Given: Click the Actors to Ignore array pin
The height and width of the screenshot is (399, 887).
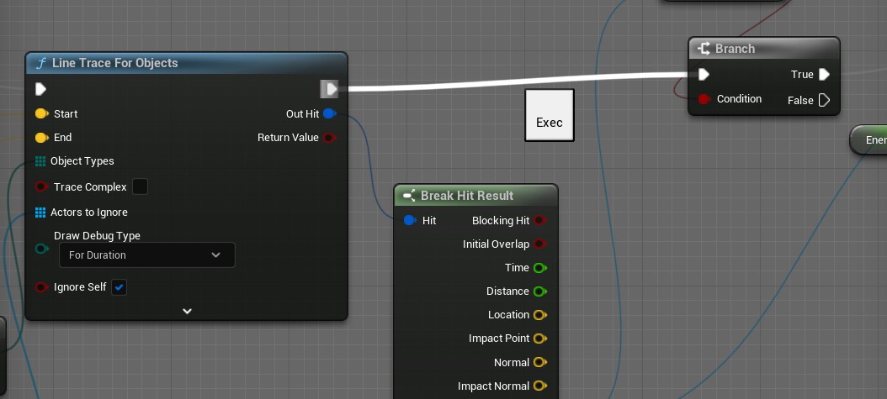Looking at the screenshot, I should (40, 213).
